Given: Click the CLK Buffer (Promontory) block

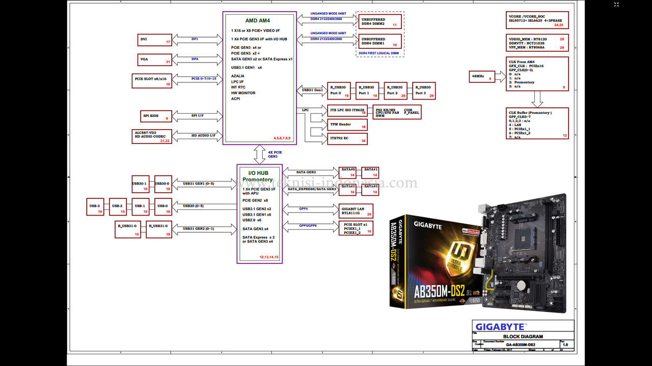Looking at the screenshot, I should (537, 124).
